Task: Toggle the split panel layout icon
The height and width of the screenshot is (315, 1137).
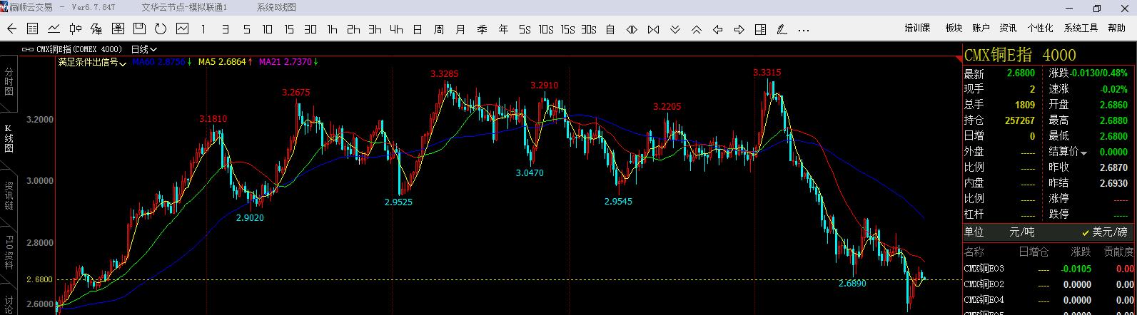Action: pyautogui.click(x=760, y=29)
